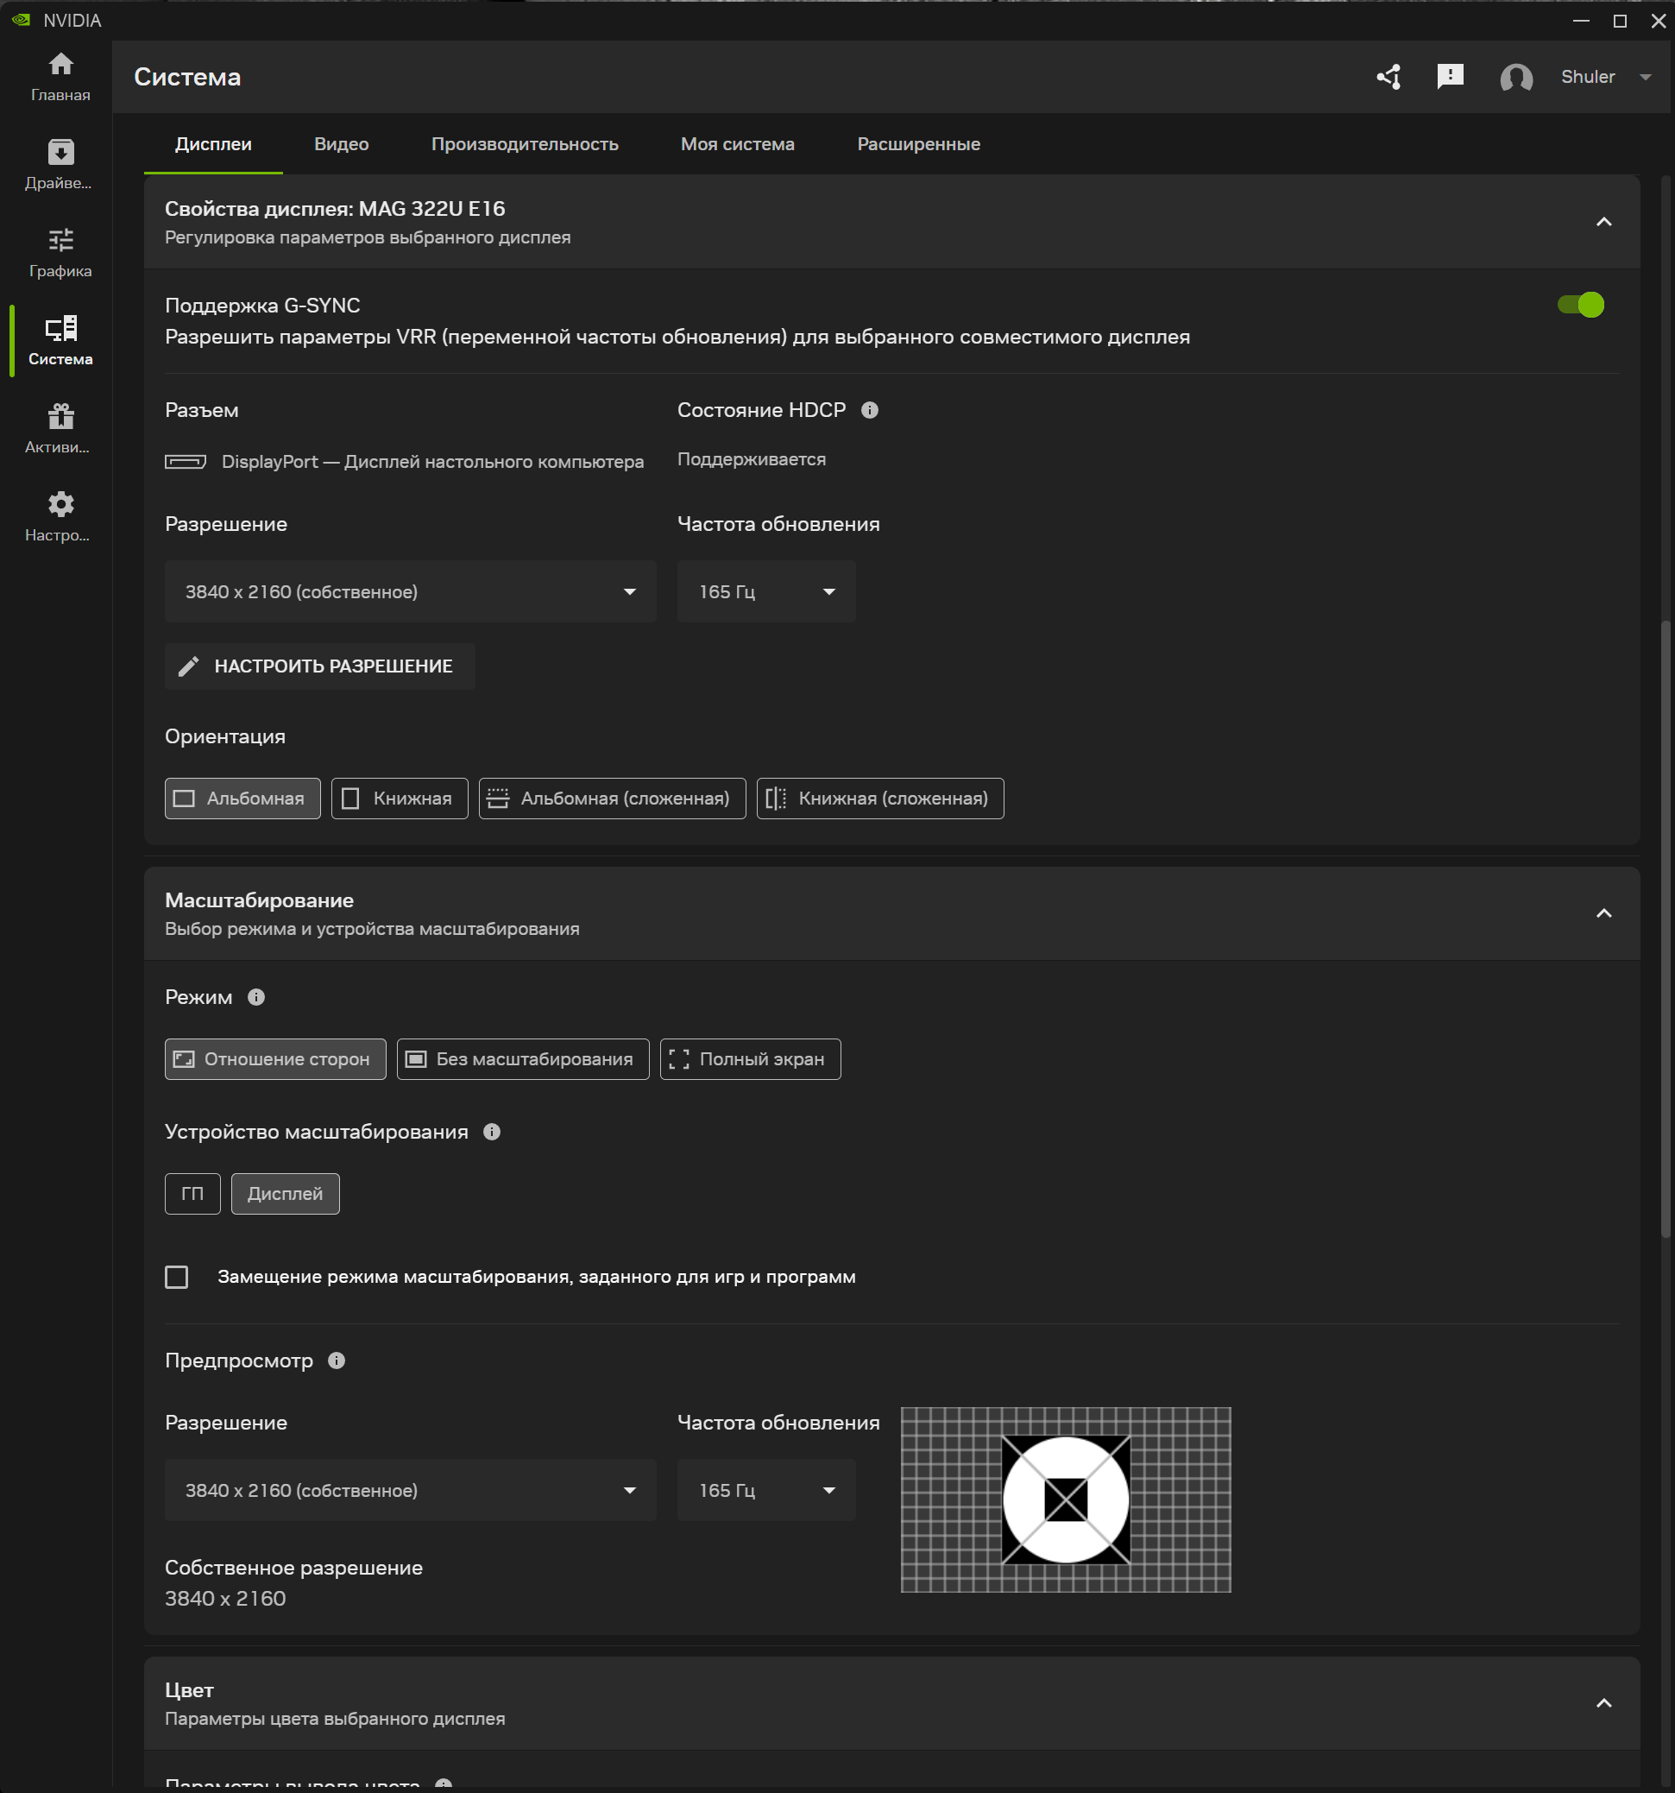Open the Главная home sidebar section
Image resolution: width=1675 pixels, height=1793 pixels.
point(60,77)
